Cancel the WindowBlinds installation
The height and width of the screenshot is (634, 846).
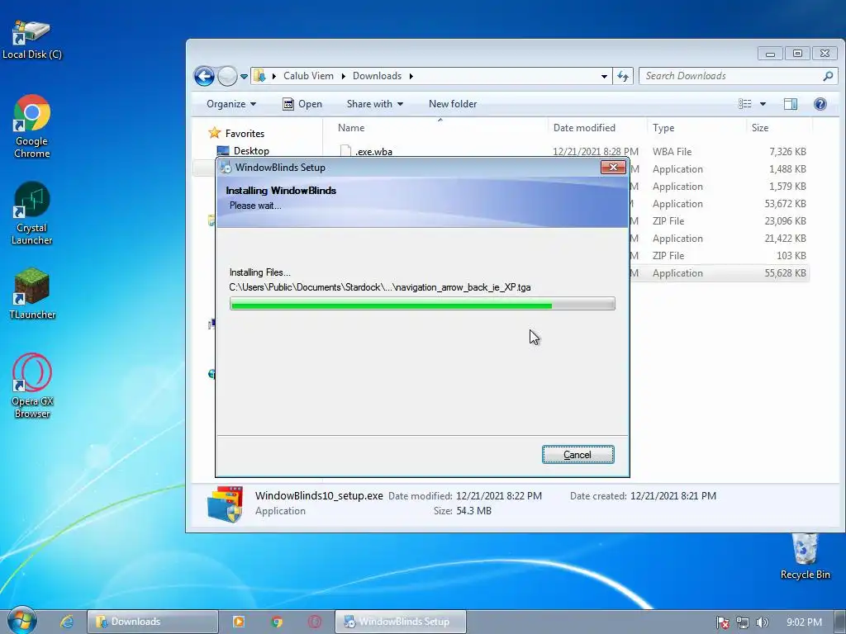point(577,455)
